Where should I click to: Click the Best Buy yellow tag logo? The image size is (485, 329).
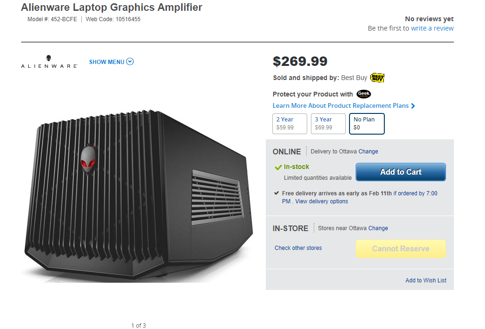[377, 78]
